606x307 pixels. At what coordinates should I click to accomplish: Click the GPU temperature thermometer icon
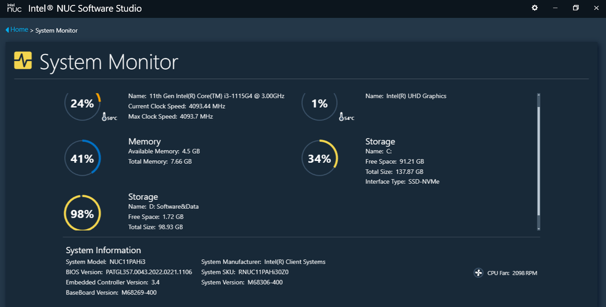[342, 117]
